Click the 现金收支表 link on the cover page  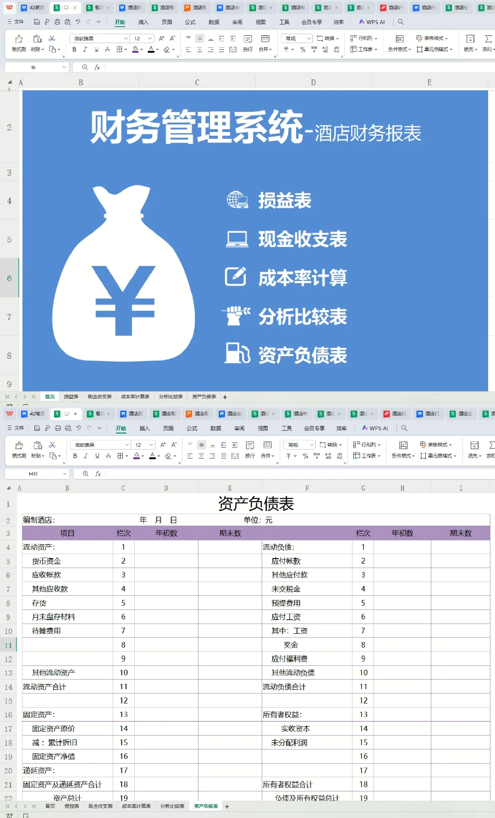(x=302, y=239)
